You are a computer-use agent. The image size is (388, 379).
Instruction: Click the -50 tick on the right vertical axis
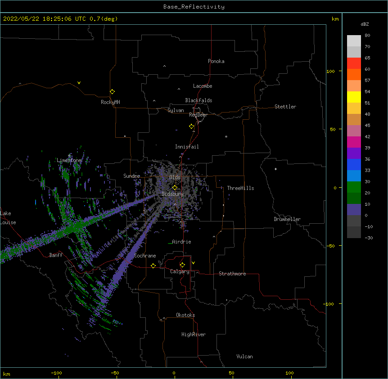tap(330, 246)
